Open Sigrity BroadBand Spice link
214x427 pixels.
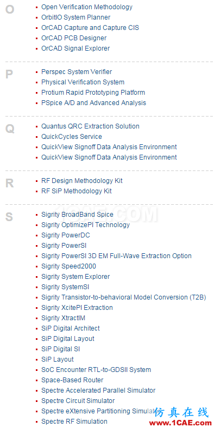tap(77, 215)
